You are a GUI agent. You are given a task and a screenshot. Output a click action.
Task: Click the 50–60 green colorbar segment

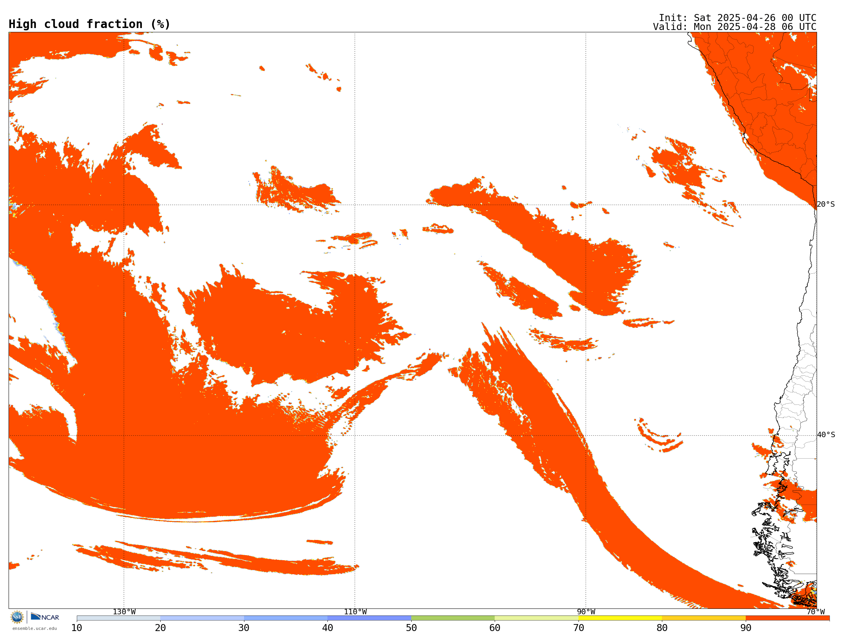coord(453,618)
